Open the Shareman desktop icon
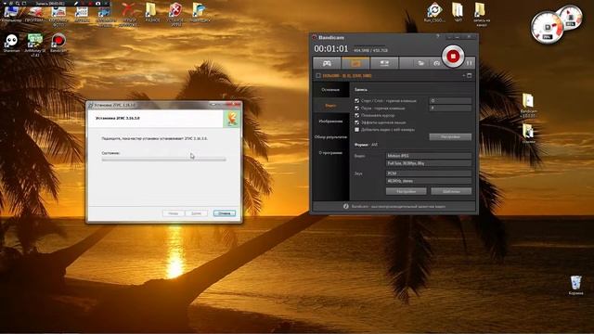The height and width of the screenshot is (334, 594). point(11,43)
